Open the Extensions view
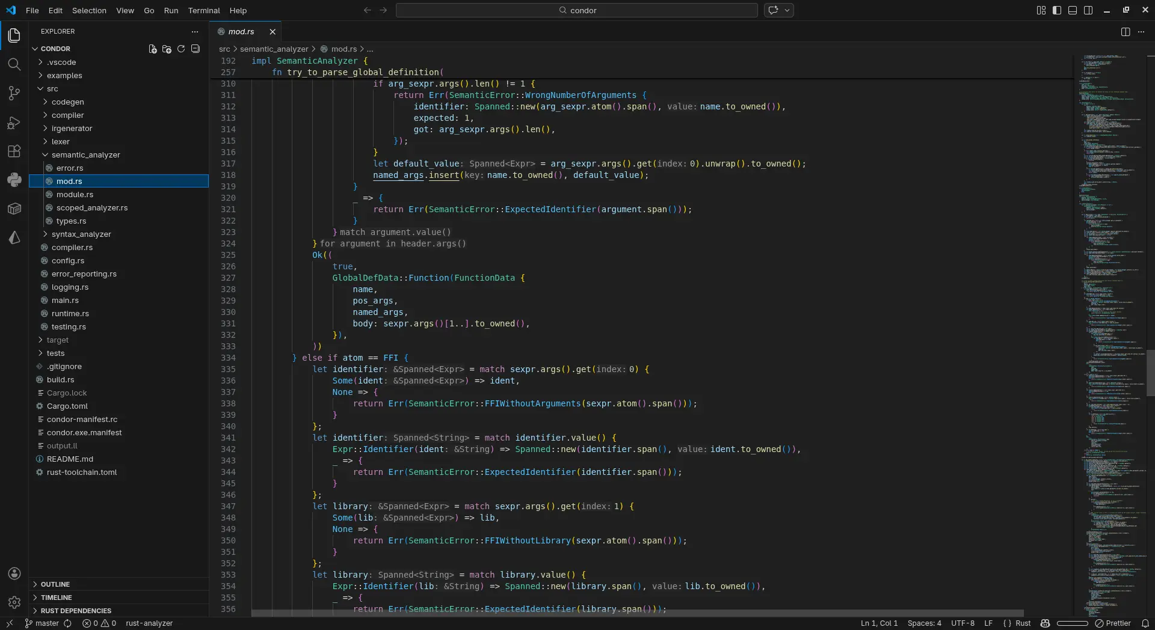1155x630 pixels. click(14, 151)
